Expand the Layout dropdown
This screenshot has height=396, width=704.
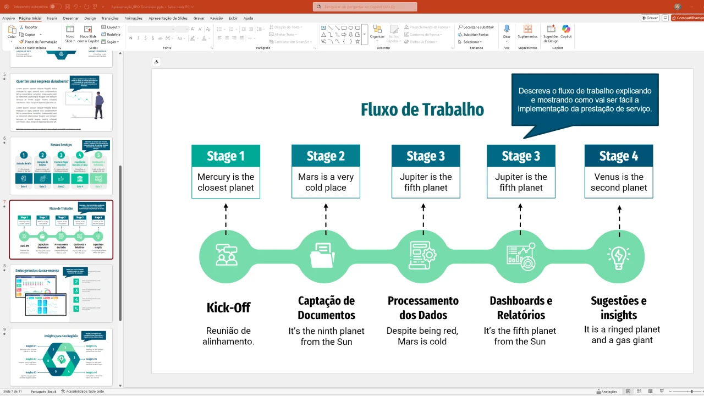tap(112, 27)
